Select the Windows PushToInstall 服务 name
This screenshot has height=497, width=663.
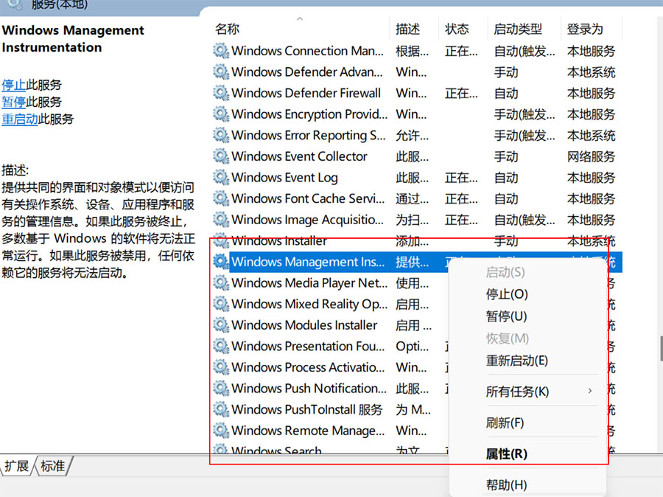[x=307, y=409]
